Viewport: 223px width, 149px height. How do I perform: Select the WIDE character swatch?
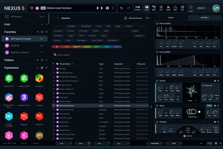point(107,47)
